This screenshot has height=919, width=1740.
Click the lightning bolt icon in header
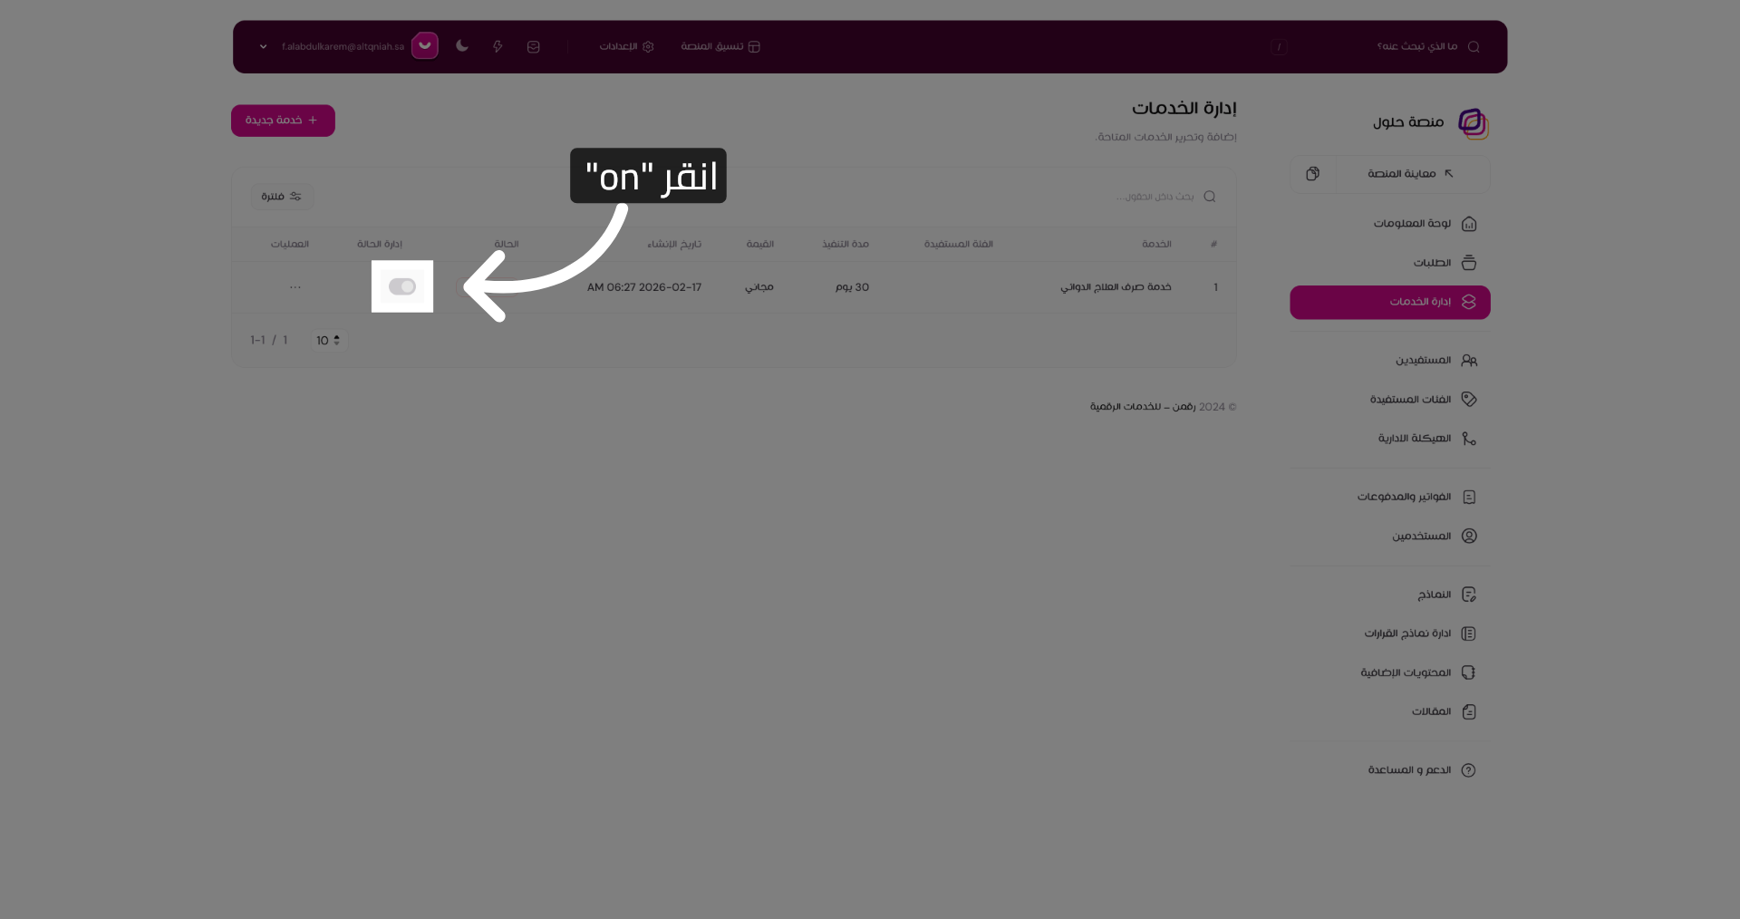[498, 46]
